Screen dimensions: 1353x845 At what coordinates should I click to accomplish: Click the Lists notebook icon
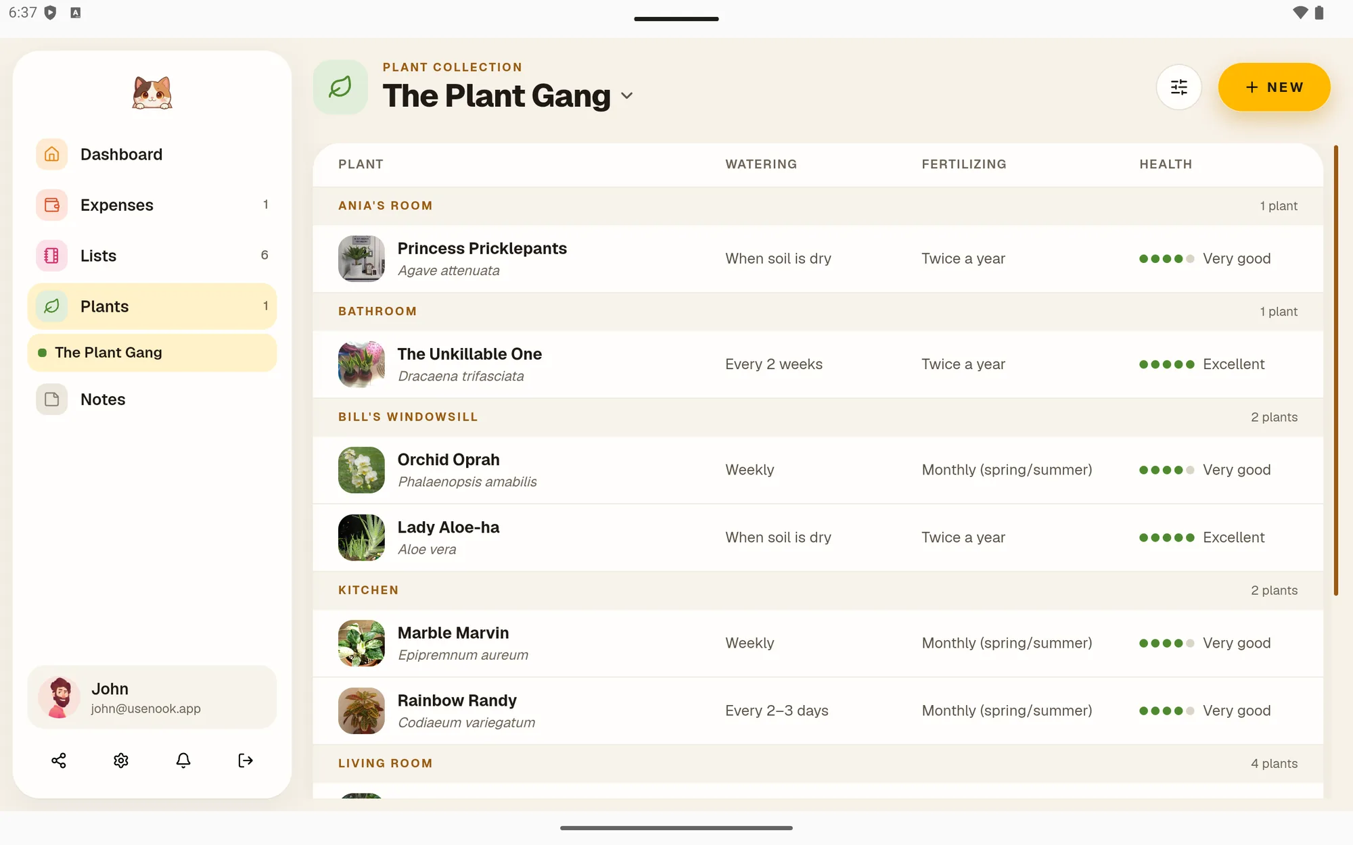(x=52, y=256)
